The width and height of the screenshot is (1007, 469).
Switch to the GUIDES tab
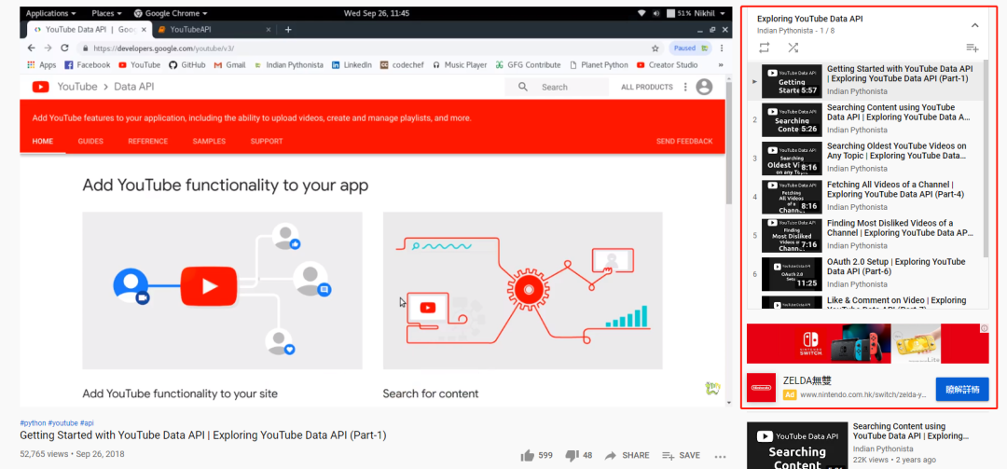pyautogui.click(x=90, y=142)
